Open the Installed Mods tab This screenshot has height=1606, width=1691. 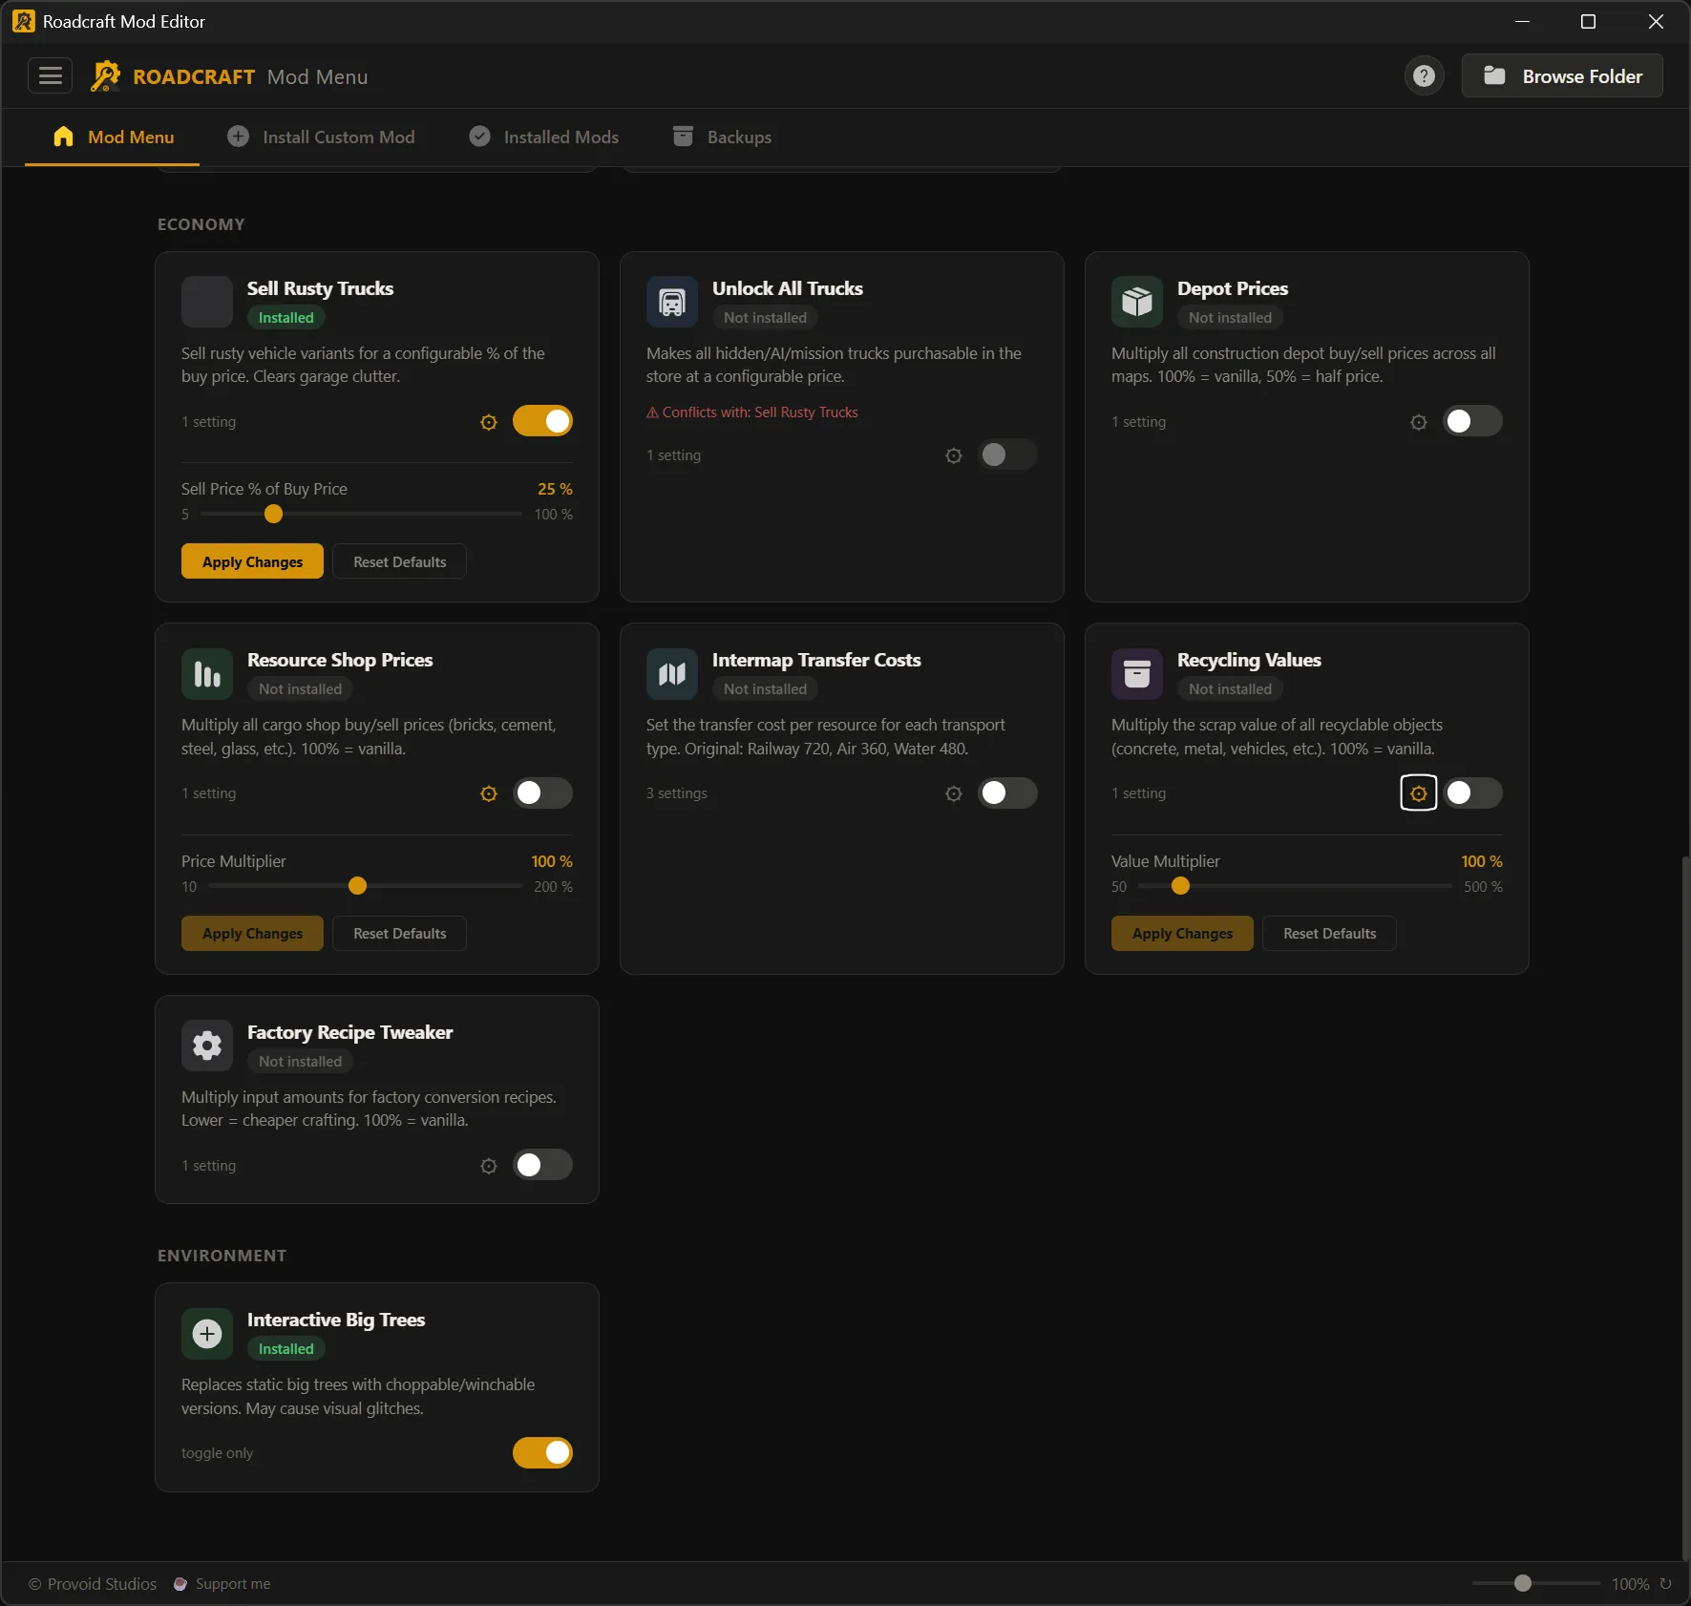click(543, 137)
